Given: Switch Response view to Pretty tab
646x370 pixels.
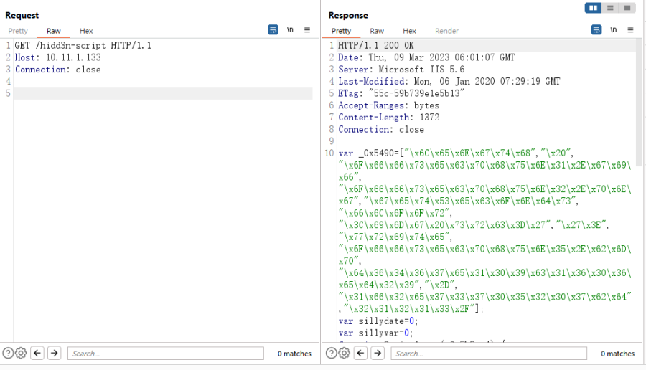Looking at the screenshot, I should (341, 31).
